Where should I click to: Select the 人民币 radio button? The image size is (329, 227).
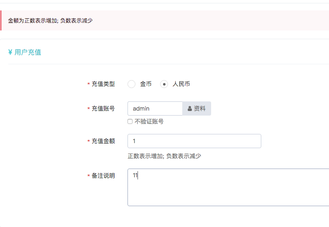click(x=164, y=84)
